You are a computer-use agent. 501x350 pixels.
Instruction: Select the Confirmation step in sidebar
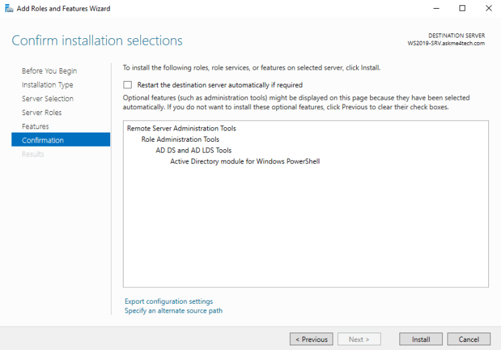tap(61, 140)
